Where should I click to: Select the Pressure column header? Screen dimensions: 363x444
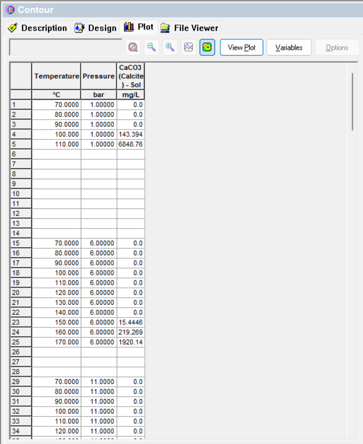[x=99, y=76]
